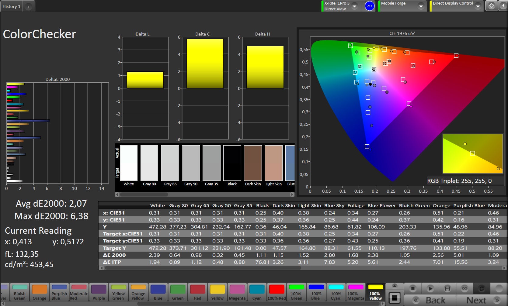Click the zoomed yellow inset in CIE chart
The width and height of the screenshot is (508, 306).
coord(472,153)
